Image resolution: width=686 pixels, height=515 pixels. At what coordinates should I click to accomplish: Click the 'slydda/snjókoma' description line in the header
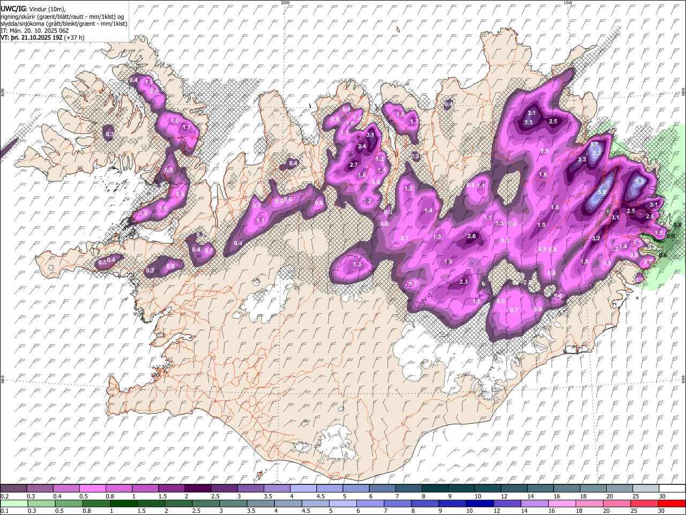64,24
